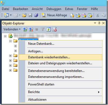Click the database engine query icon
108x105 pixels.
[x=72, y=15]
